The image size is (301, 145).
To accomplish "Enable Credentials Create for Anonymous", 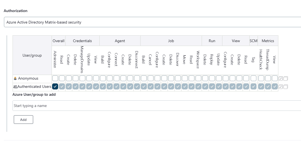I will tap(69, 78).
